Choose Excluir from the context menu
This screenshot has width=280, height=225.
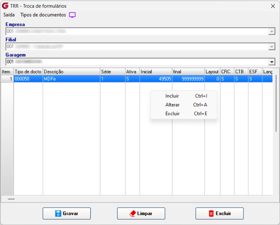(x=184, y=113)
